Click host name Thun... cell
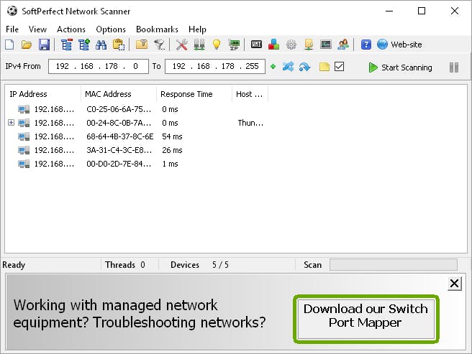Screen dimensions: 472x354 point(250,123)
